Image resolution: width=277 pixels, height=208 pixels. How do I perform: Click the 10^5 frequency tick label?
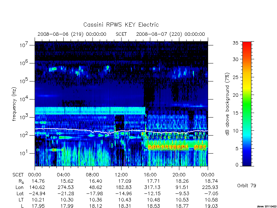click(24, 81)
